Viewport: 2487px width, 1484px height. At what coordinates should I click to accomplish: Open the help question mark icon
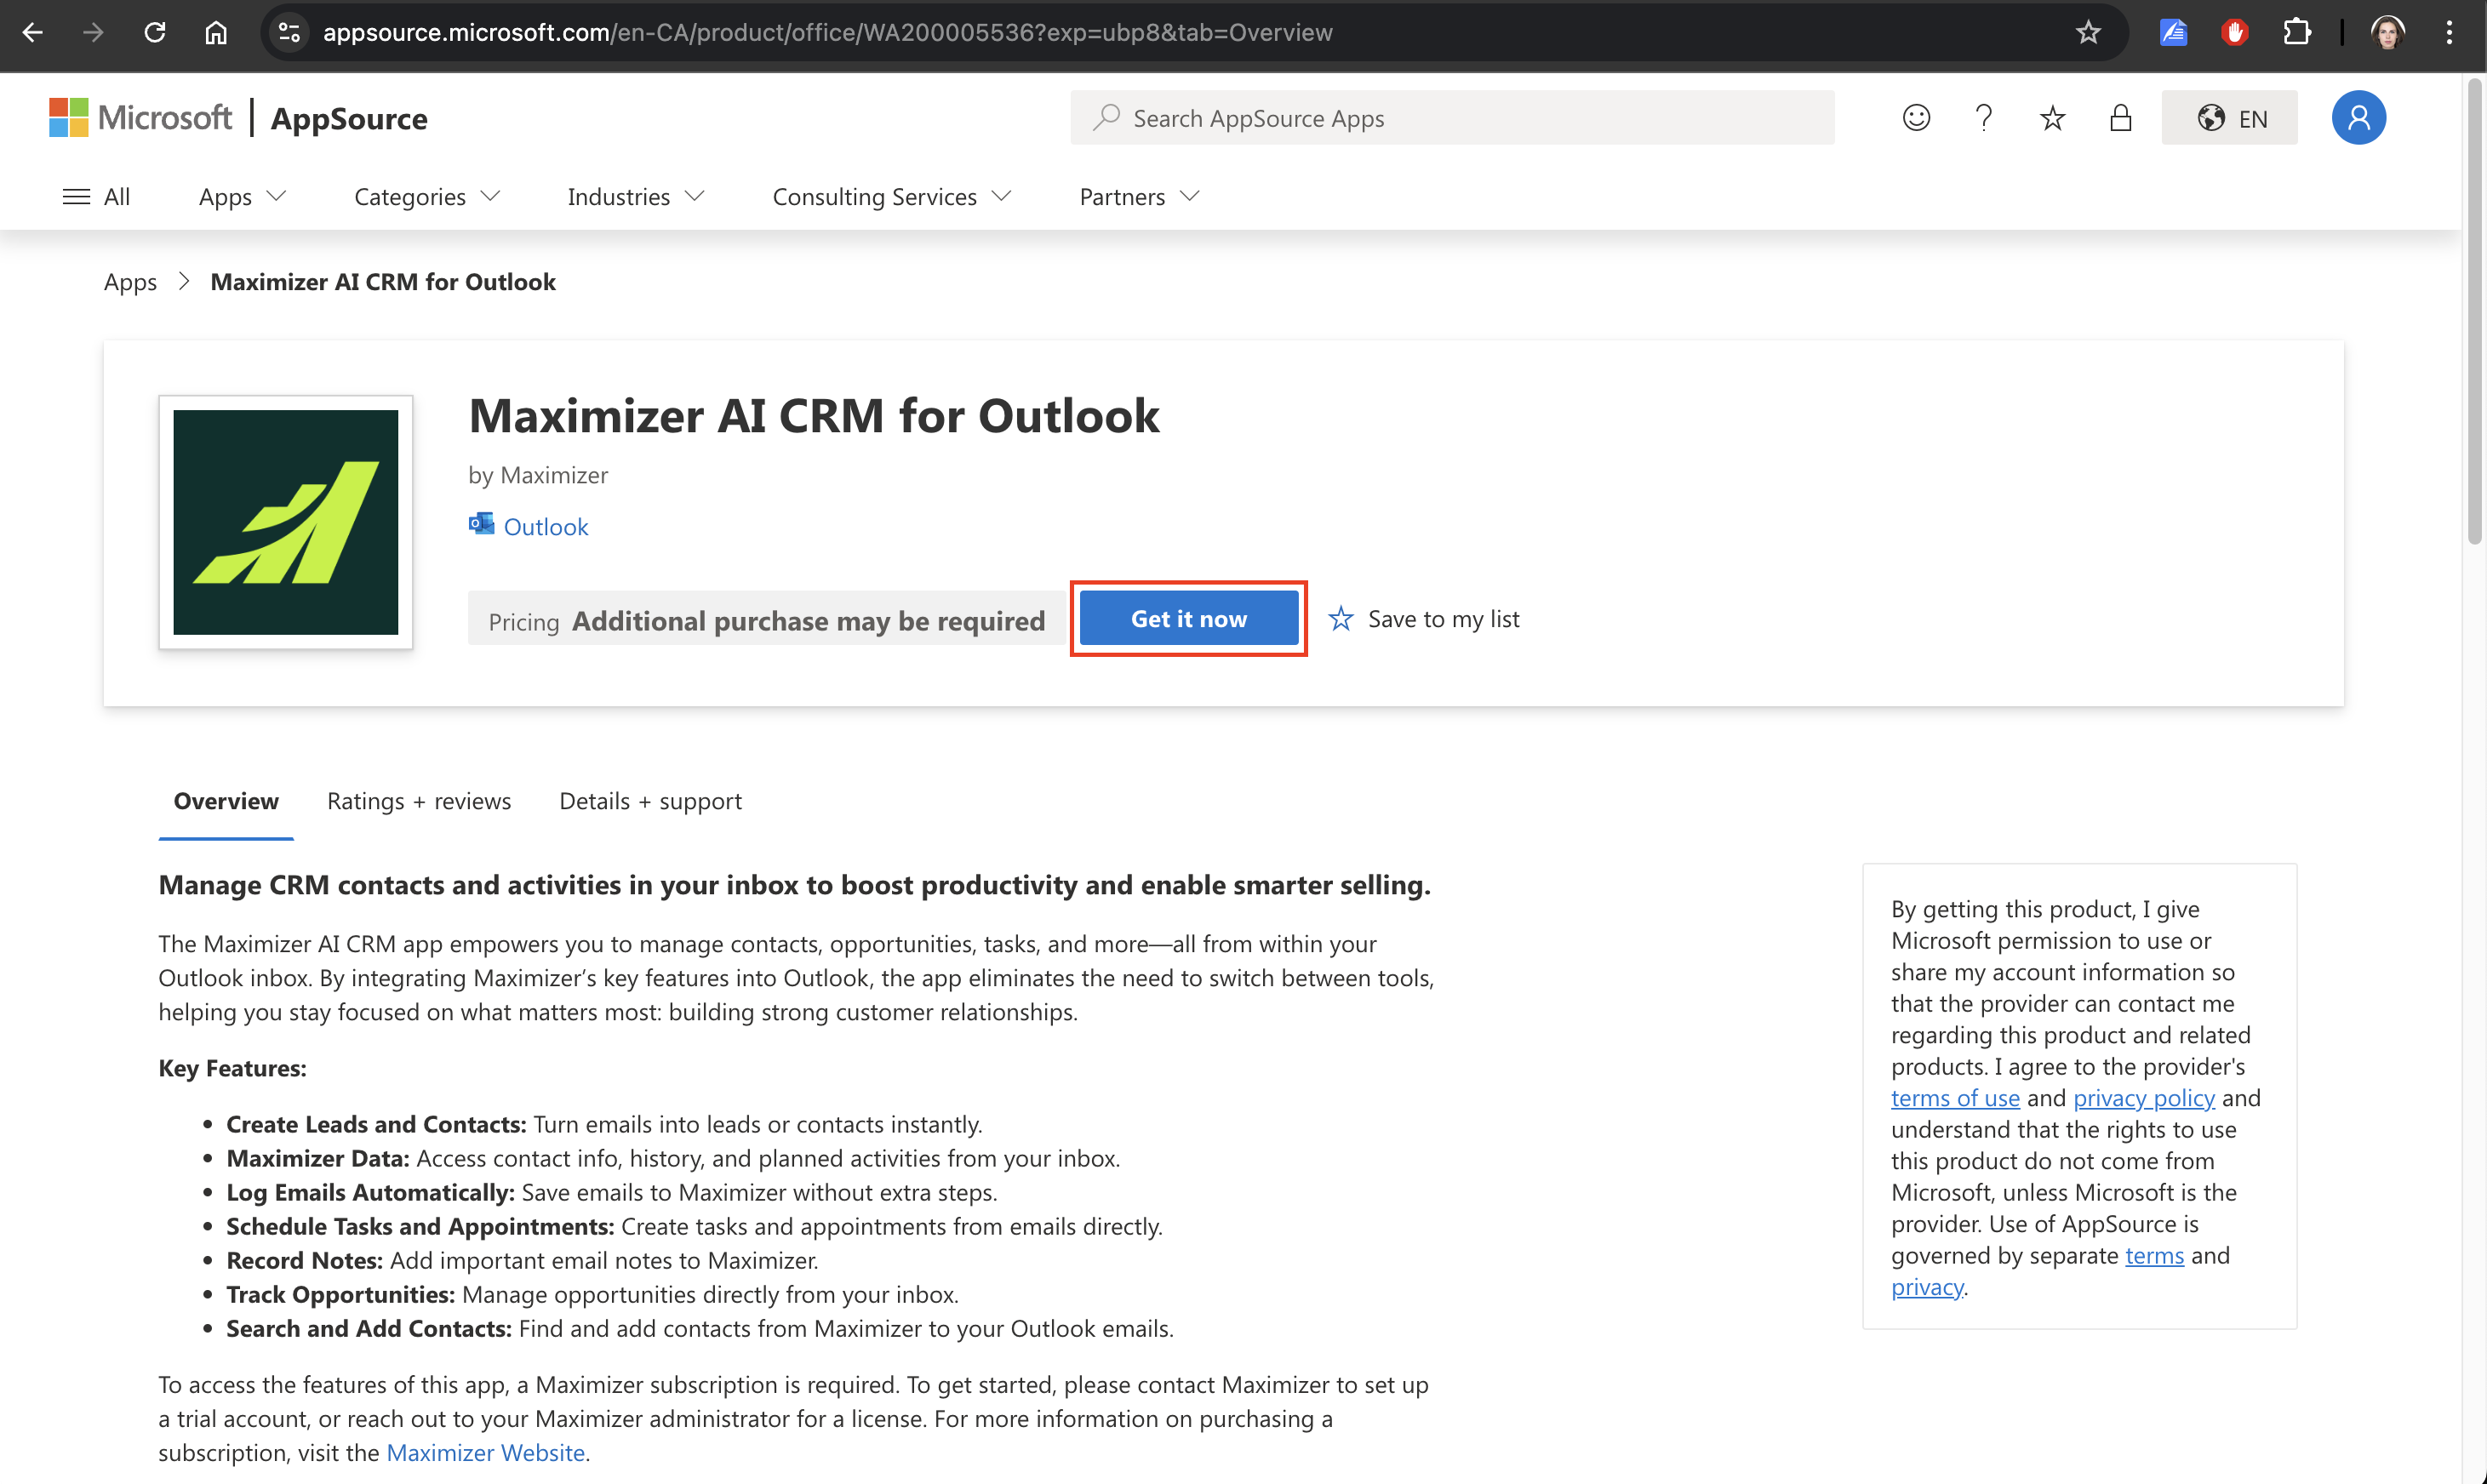tap(1983, 118)
